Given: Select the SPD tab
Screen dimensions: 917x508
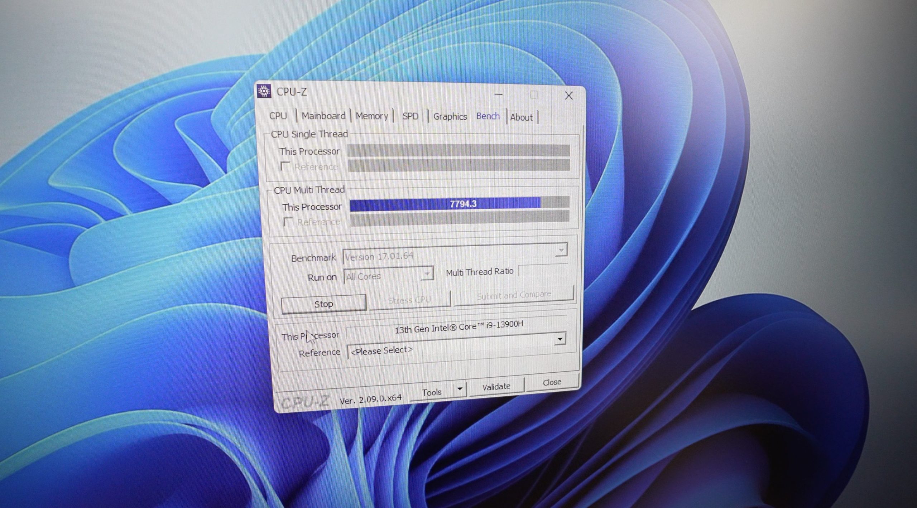Looking at the screenshot, I should (x=410, y=116).
